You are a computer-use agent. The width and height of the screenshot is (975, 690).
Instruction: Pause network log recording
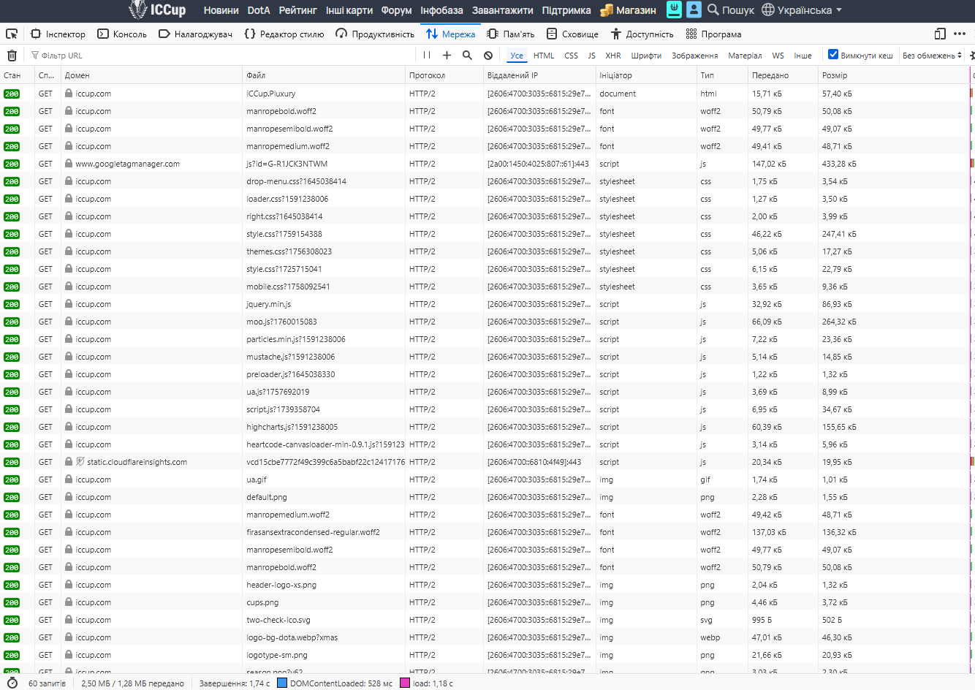pyautogui.click(x=427, y=56)
